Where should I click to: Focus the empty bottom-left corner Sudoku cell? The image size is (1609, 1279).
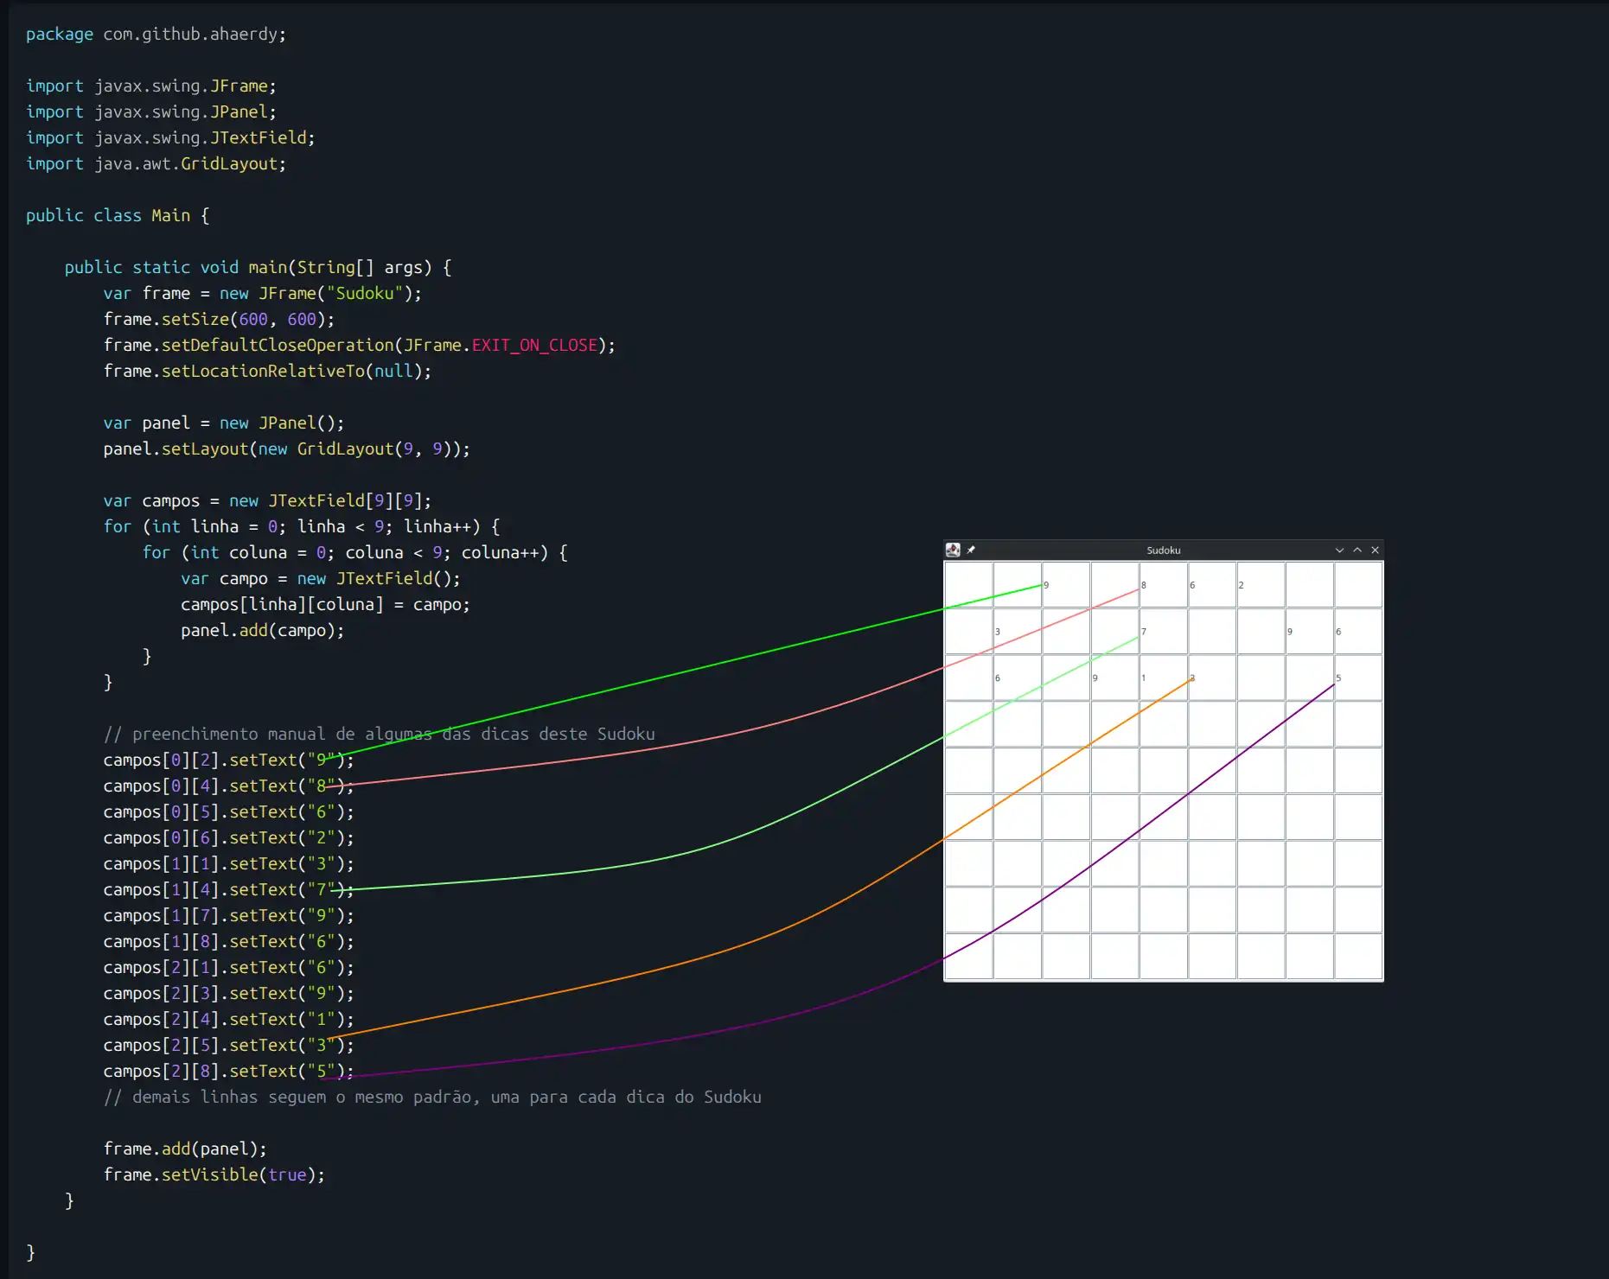(969, 957)
